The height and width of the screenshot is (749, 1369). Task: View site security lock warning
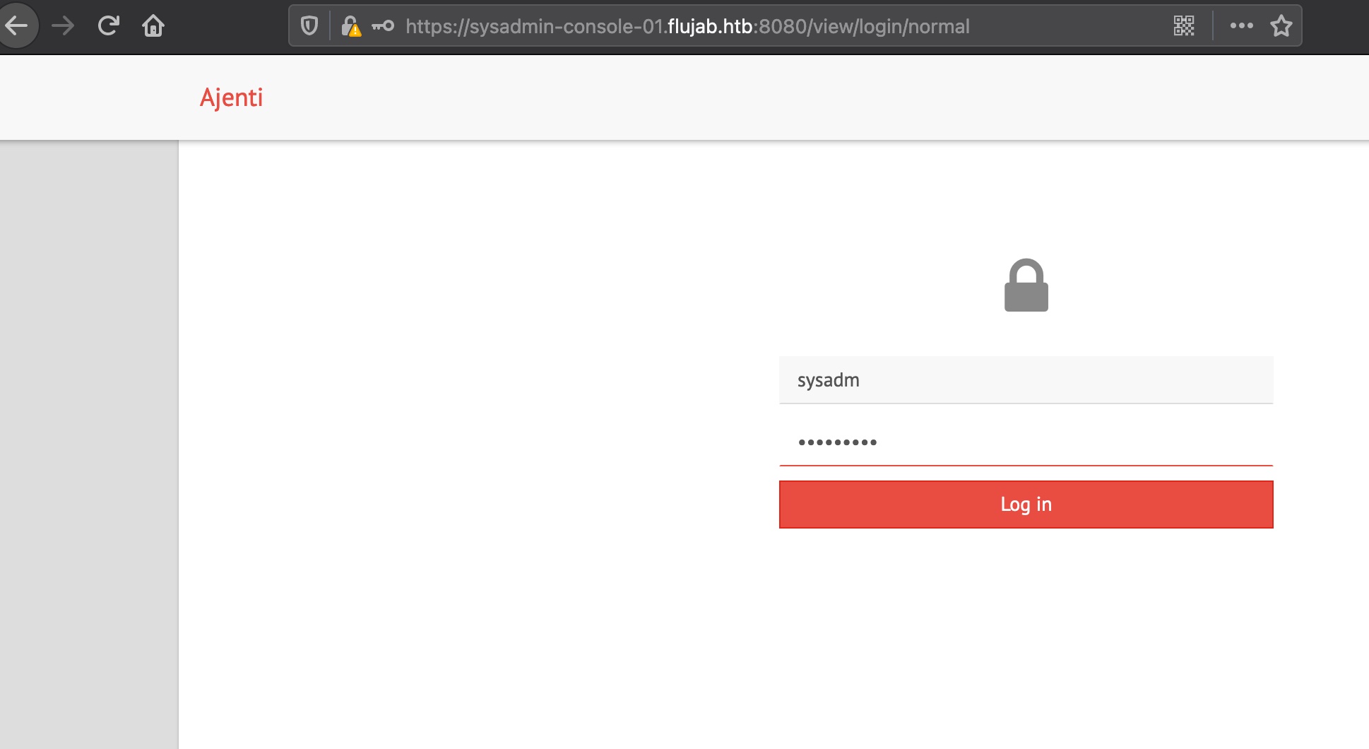351,26
